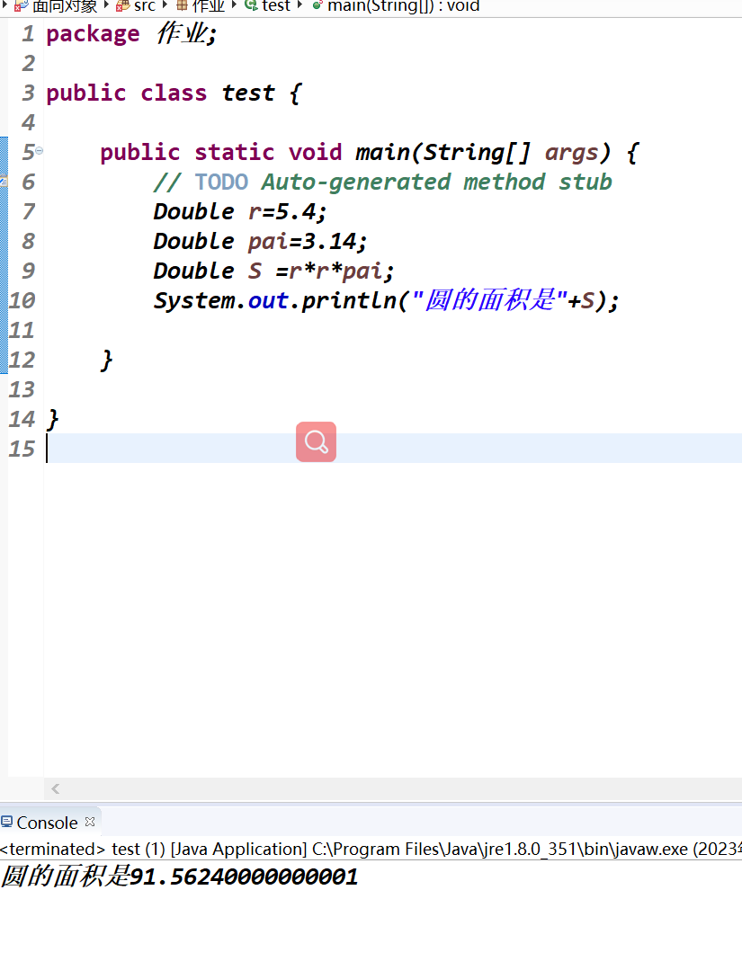Open the '作业' package breadcrumb segment
Viewport: 742px width, 979px height.
[208, 6]
